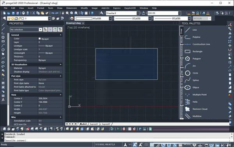Select the Text tool 'A' on left toolbar
This screenshot has width=234, height=147.
click(x=3, y=100)
